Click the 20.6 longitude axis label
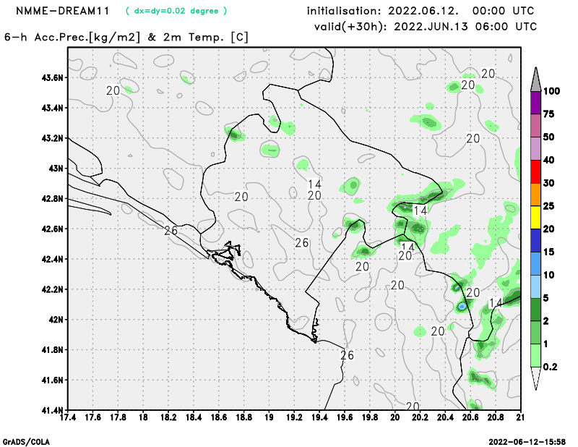The height and width of the screenshot is (447, 578). click(x=470, y=417)
